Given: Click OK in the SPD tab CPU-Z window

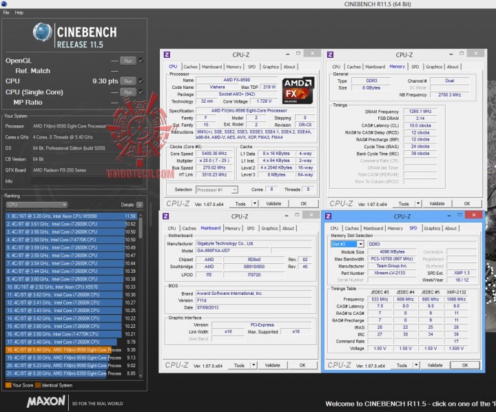Looking at the screenshot, I should (x=465, y=365).
